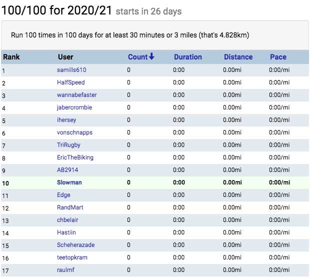The image size is (310, 278).
Task: Open Hastiin user profile
Action: click(x=67, y=232)
